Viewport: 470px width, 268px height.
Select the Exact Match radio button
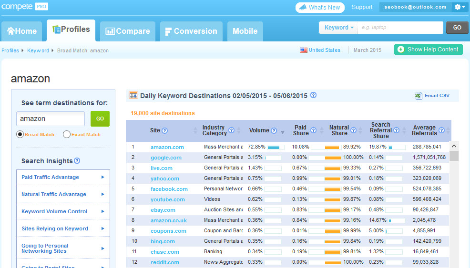[x=67, y=134]
